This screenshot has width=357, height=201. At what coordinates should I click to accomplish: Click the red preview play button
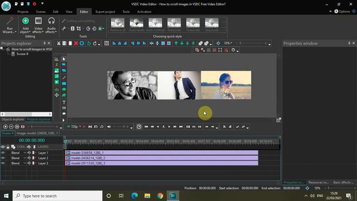(x=84, y=127)
